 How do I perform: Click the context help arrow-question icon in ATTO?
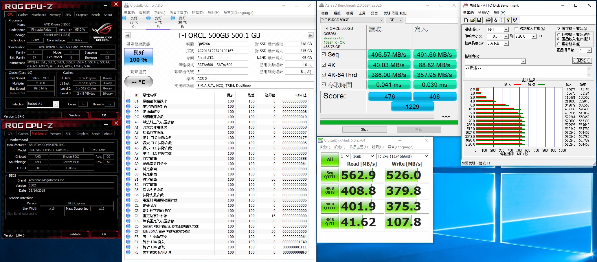(x=515, y=20)
